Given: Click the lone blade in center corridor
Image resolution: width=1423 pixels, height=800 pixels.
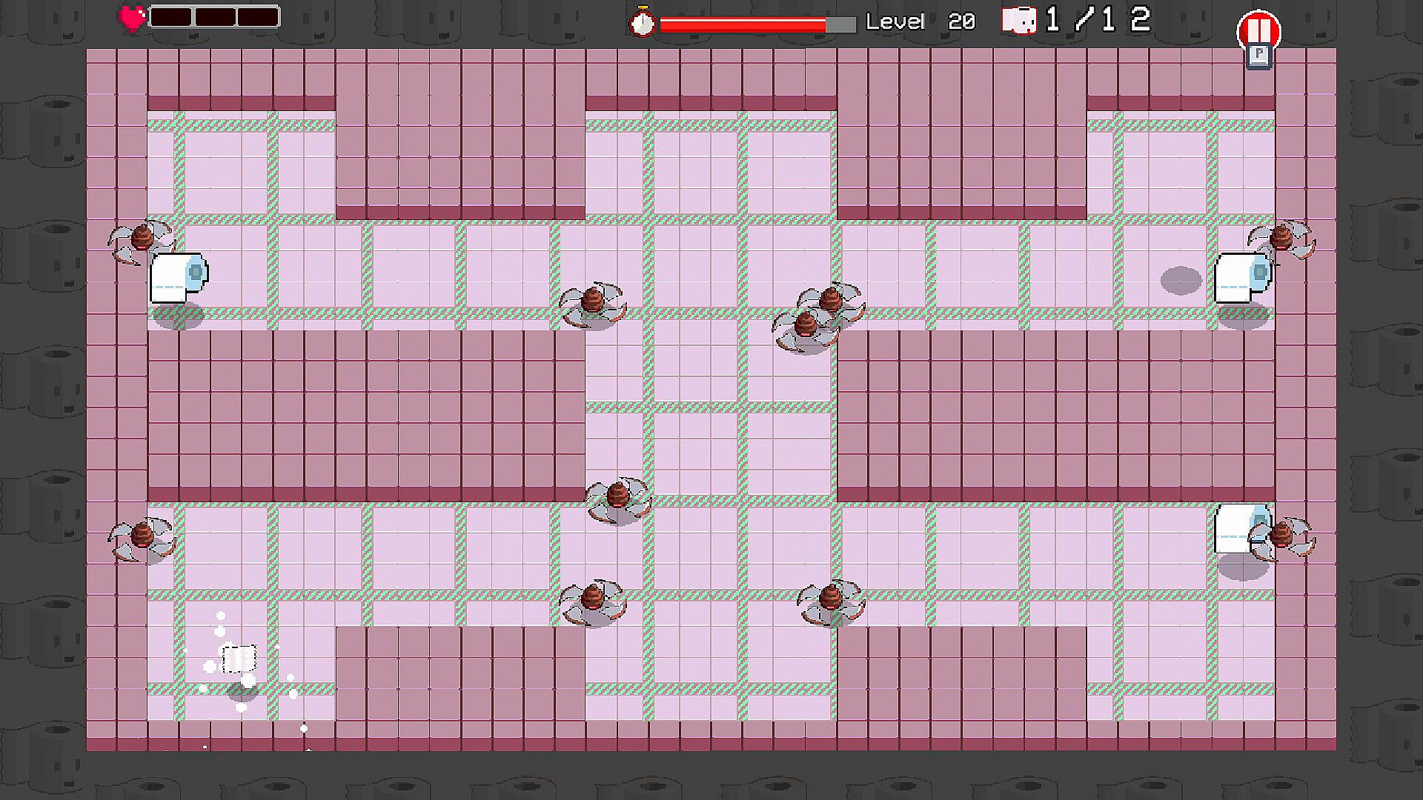Looking at the screenshot, I should [617, 498].
